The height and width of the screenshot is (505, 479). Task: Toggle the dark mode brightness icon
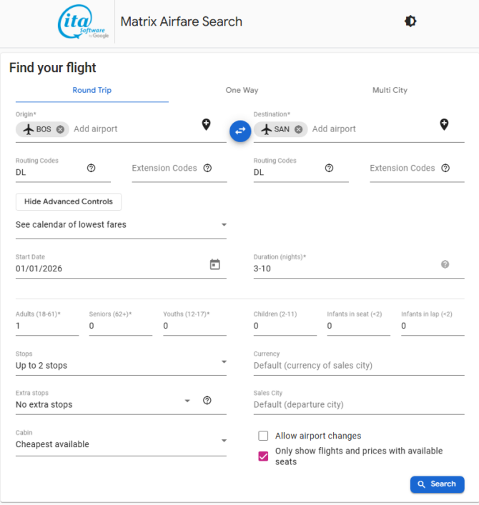pyautogui.click(x=410, y=21)
